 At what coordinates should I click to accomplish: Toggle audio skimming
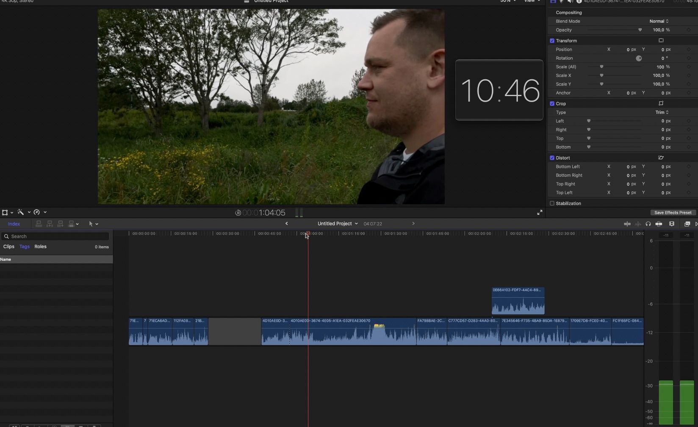pos(638,224)
